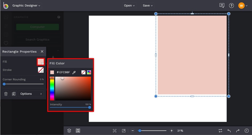Open the Save menu
Screen dimensions: 252x135
pos(148,5)
